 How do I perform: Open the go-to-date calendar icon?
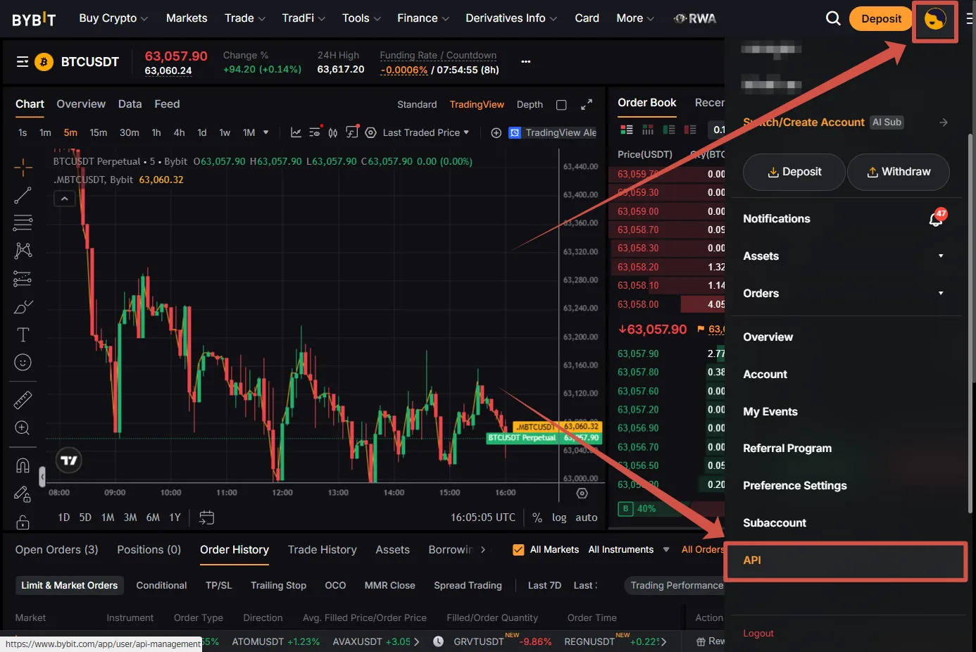(x=207, y=518)
